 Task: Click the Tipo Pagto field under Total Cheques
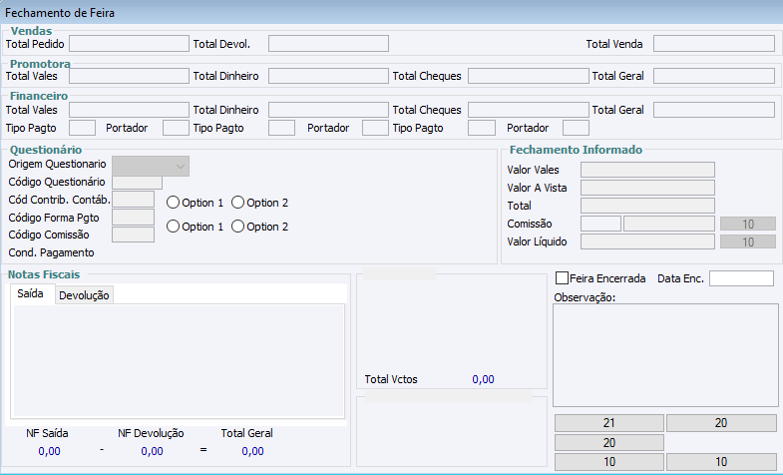pyautogui.click(x=482, y=128)
